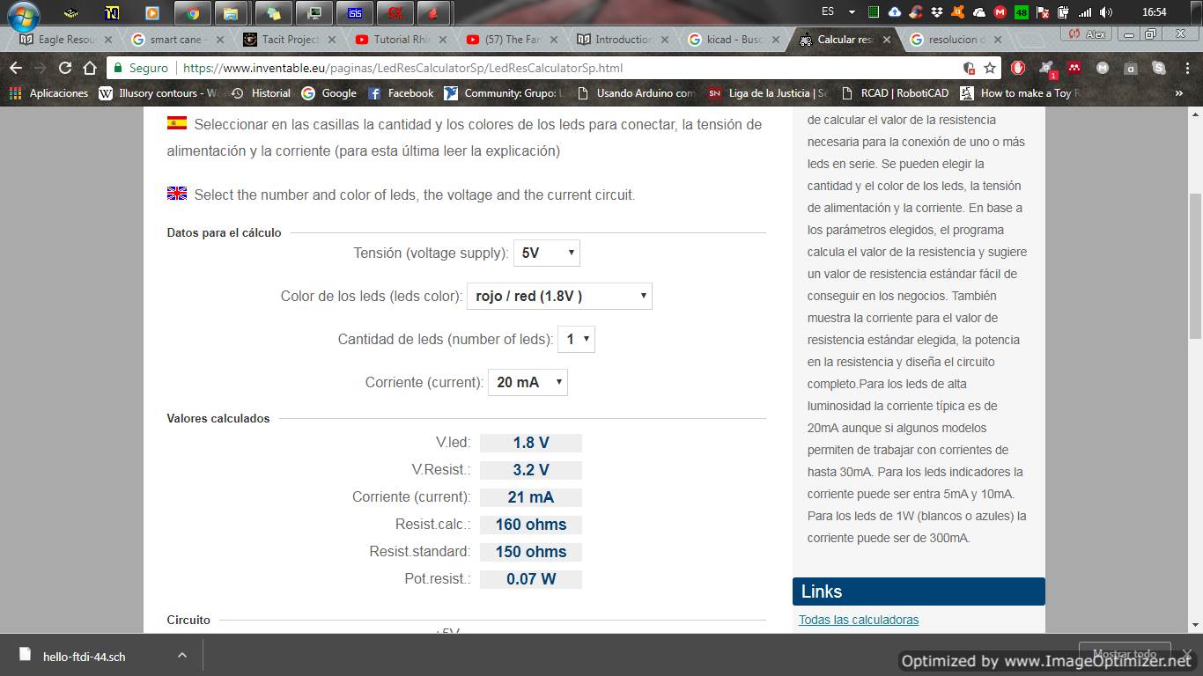The image size is (1203, 676).
Task: Open the Tensión voltage supply dropdown
Action: 547,253
